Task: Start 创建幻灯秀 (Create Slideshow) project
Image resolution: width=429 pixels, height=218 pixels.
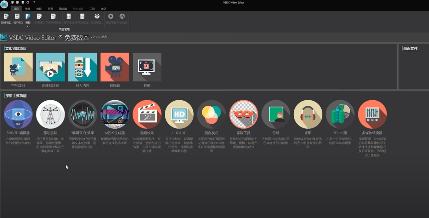Action: pos(50,67)
